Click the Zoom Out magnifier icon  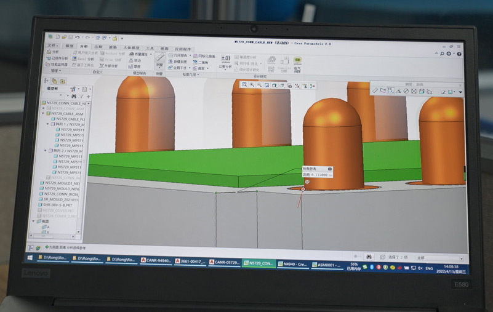(x=259, y=85)
